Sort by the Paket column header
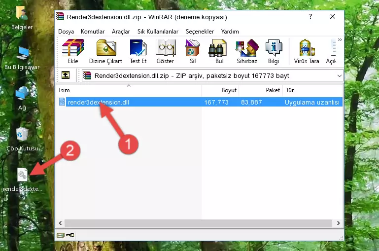The width and height of the screenshot is (379, 251). 261,90
